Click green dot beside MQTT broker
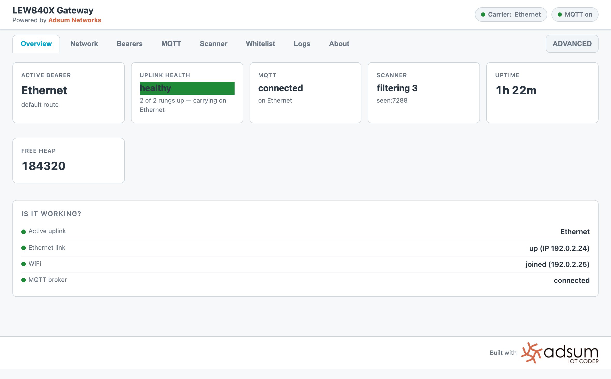Viewport: 611px width, 379px height. [x=24, y=280]
